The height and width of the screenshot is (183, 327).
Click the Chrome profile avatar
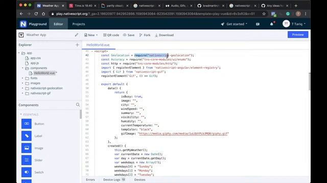click(x=298, y=14)
